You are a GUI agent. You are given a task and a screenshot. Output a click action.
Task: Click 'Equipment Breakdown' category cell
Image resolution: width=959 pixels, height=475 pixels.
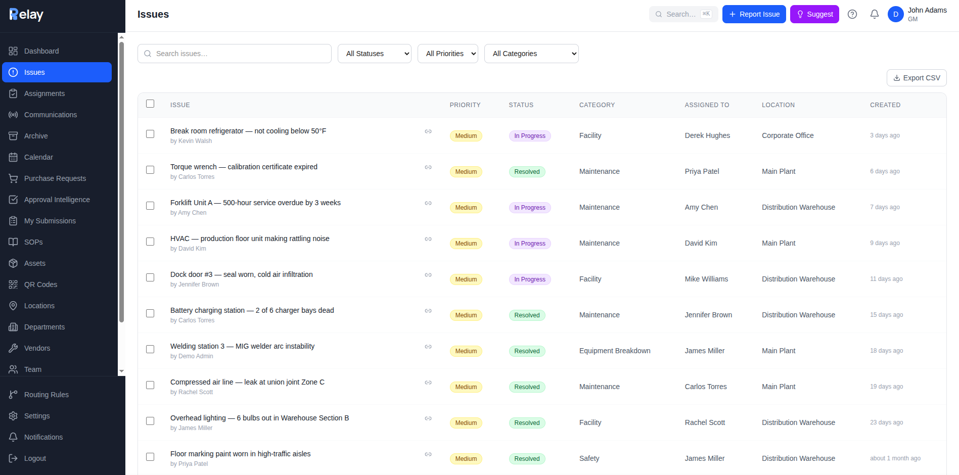(x=615, y=351)
